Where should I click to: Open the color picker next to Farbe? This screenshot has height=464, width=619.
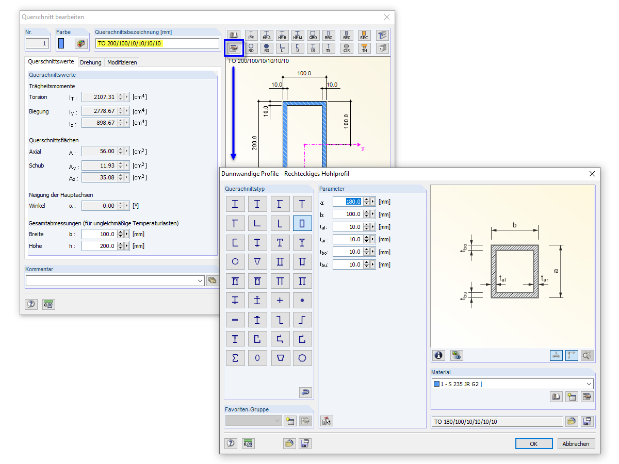tap(81, 43)
